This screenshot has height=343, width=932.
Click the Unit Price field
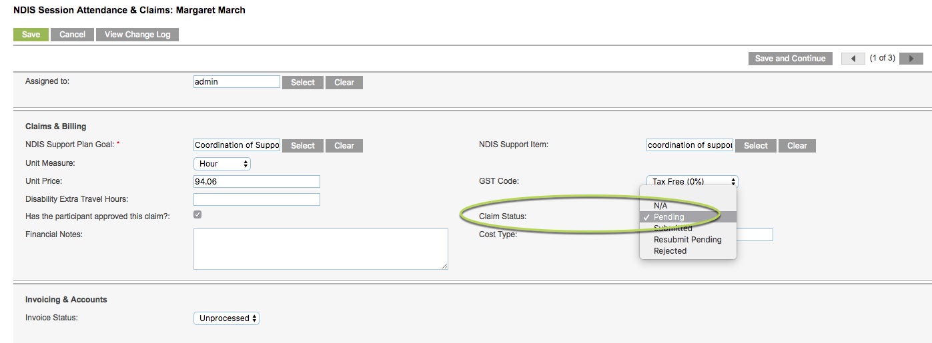[x=257, y=182]
